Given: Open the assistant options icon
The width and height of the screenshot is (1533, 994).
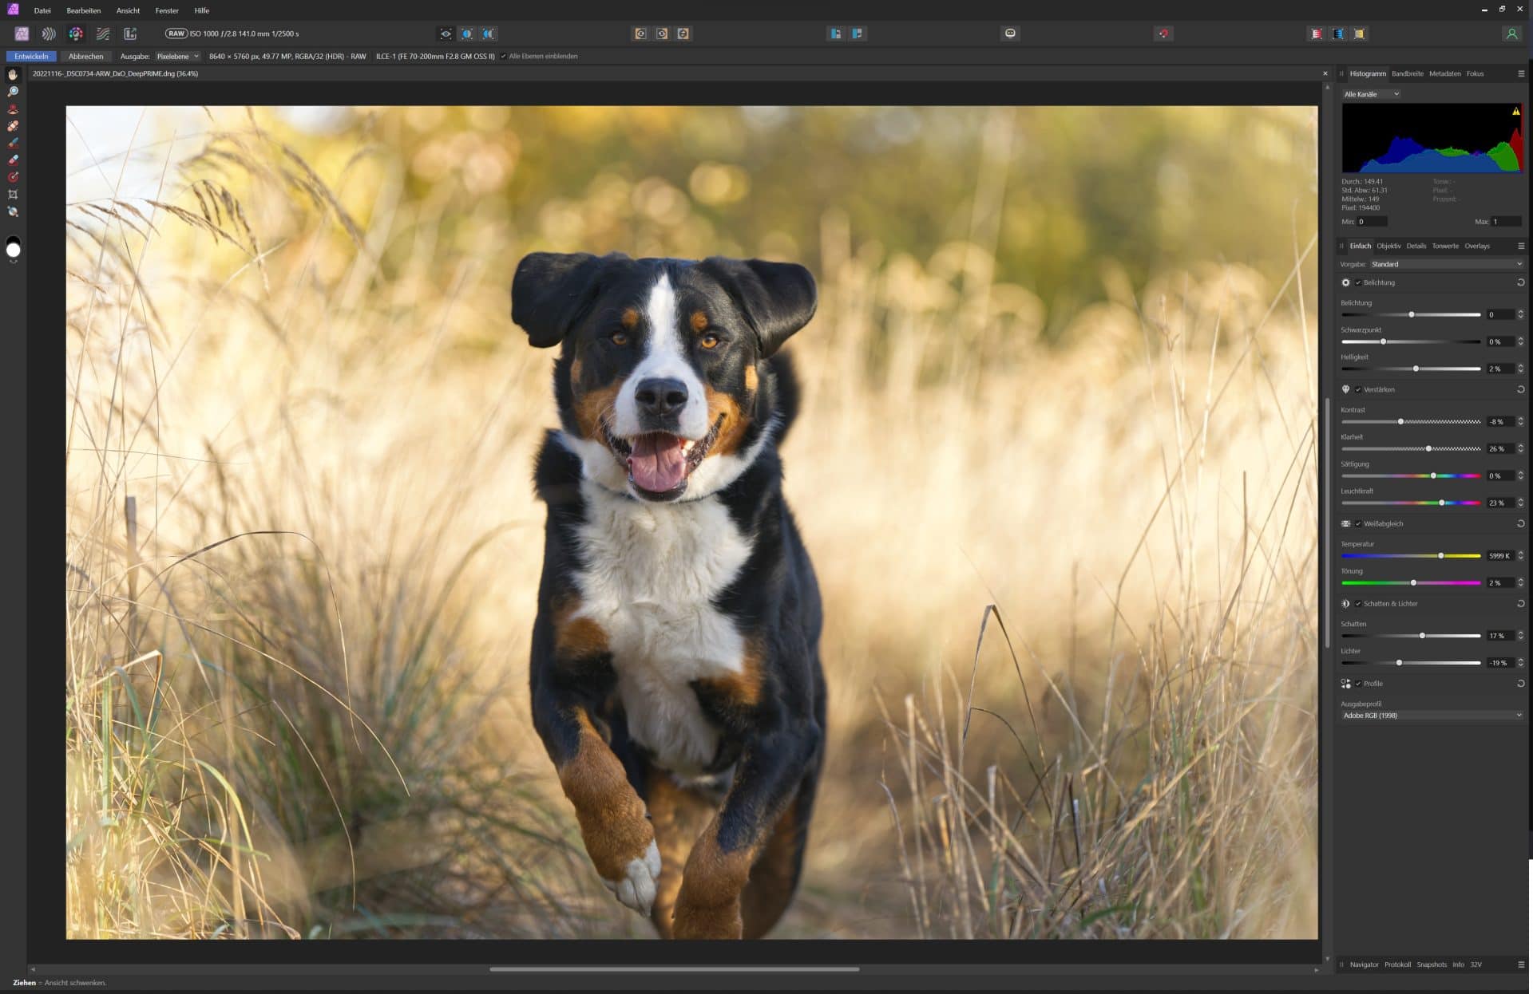Looking at the screenshot, I should (x=1010, y=34).
